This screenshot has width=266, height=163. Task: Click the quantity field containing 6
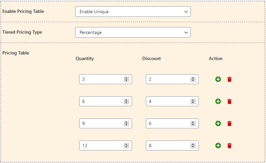[106, 101]
